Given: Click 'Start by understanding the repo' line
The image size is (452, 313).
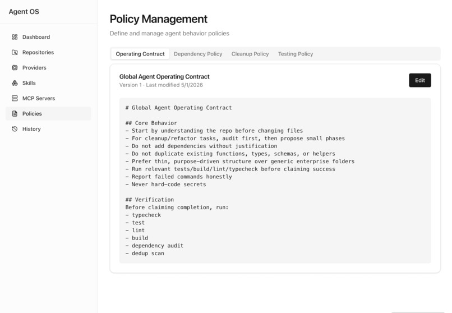Looking at the screenshot, I should (x=214, y=131).
